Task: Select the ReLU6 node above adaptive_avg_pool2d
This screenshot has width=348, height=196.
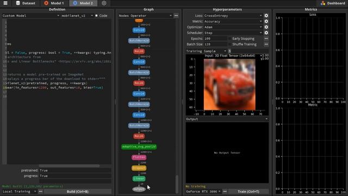Action: click(139, 136)
